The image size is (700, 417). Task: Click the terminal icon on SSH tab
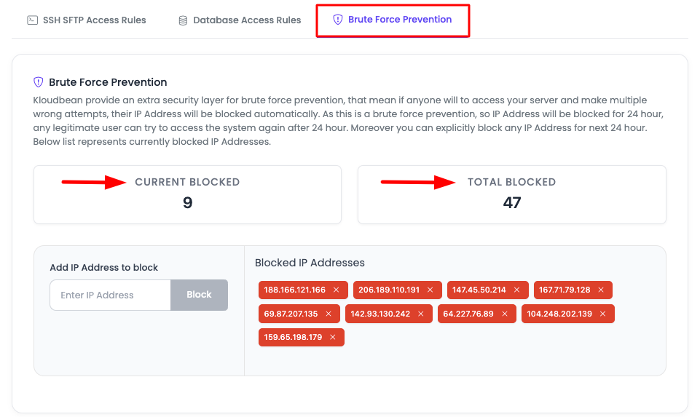(32, 20)
